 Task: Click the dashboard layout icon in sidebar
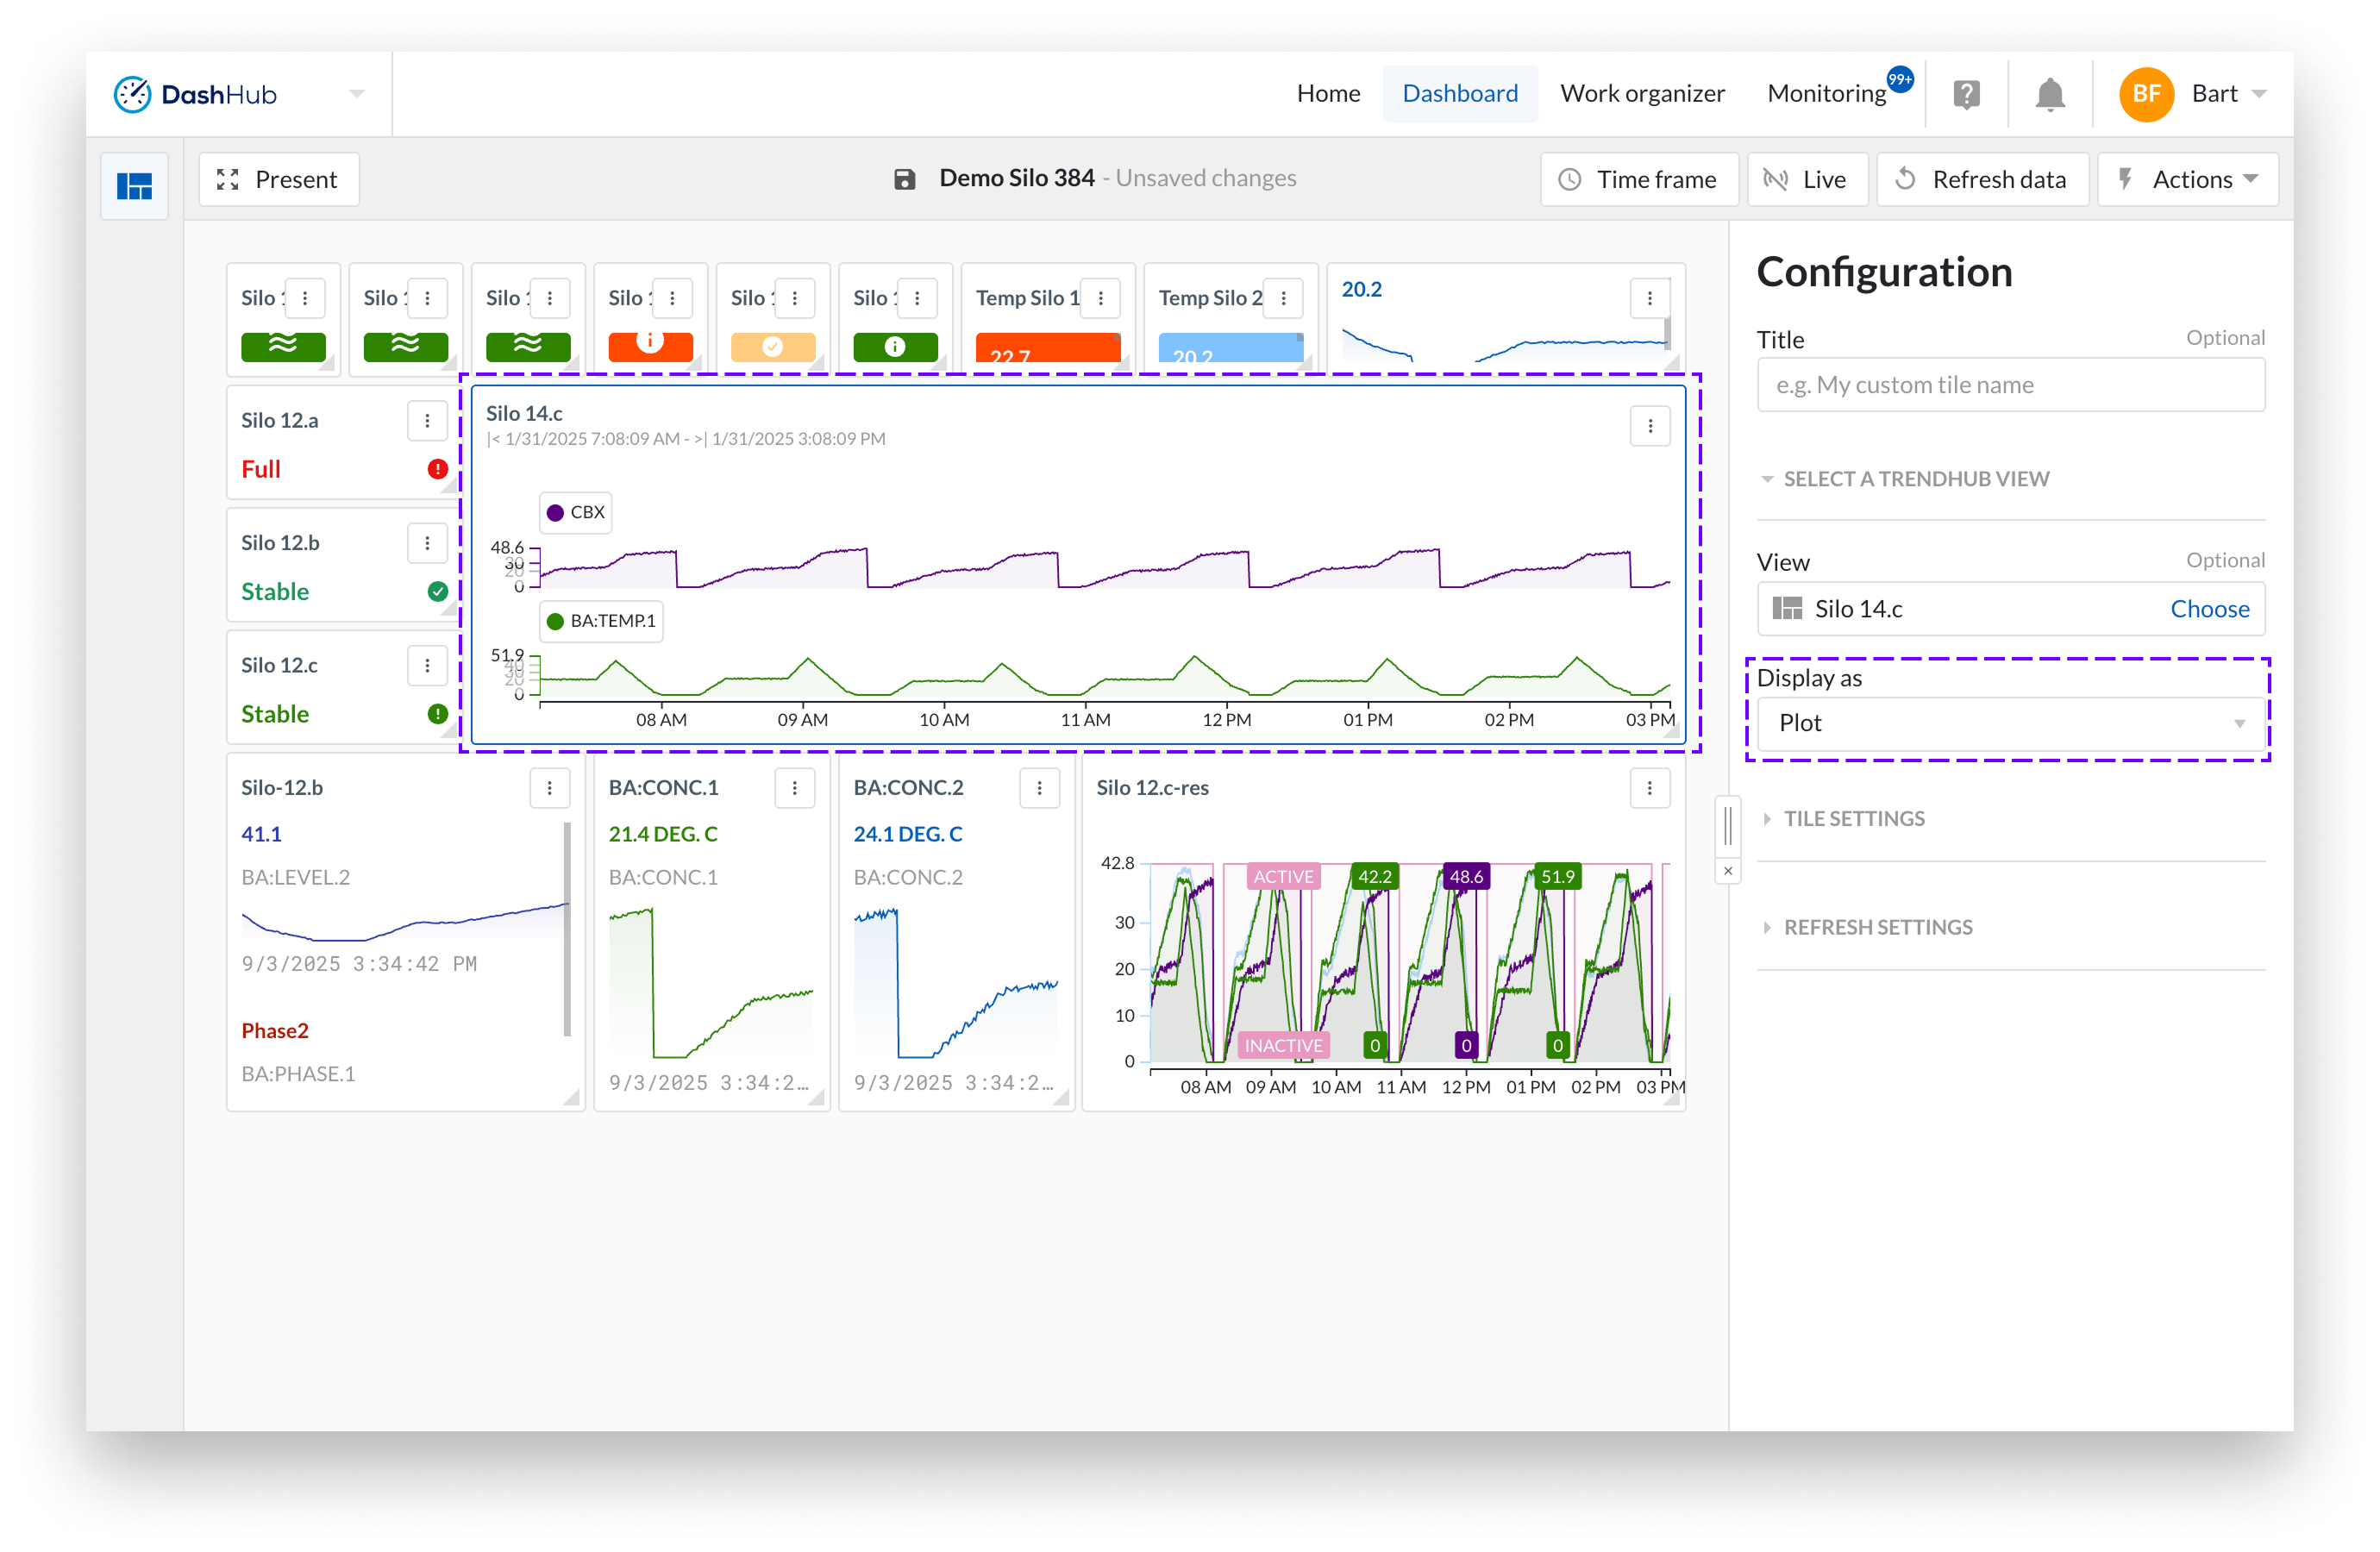[x=134, y=186]
